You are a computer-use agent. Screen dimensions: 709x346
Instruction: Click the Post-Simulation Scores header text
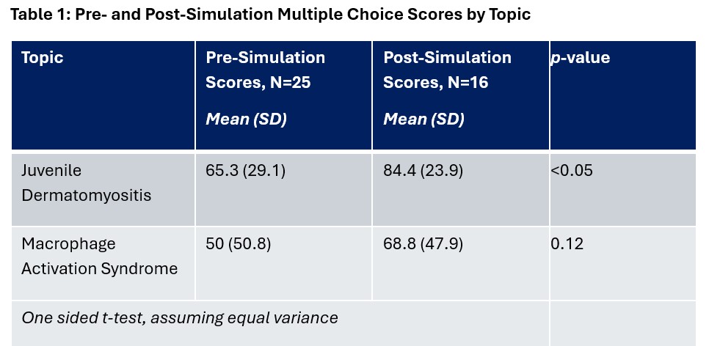pyautogui.click(x=447, y=58)
